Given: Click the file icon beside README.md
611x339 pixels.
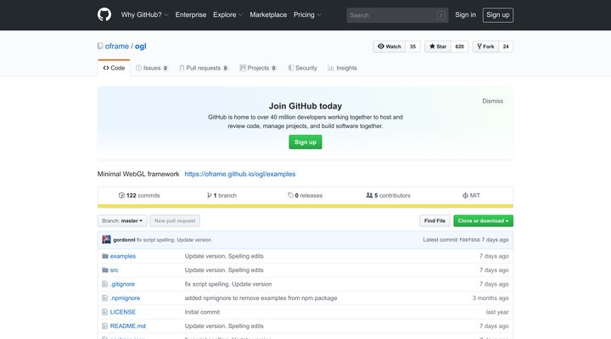Looking at the screenshot, I should click(104, 326).
